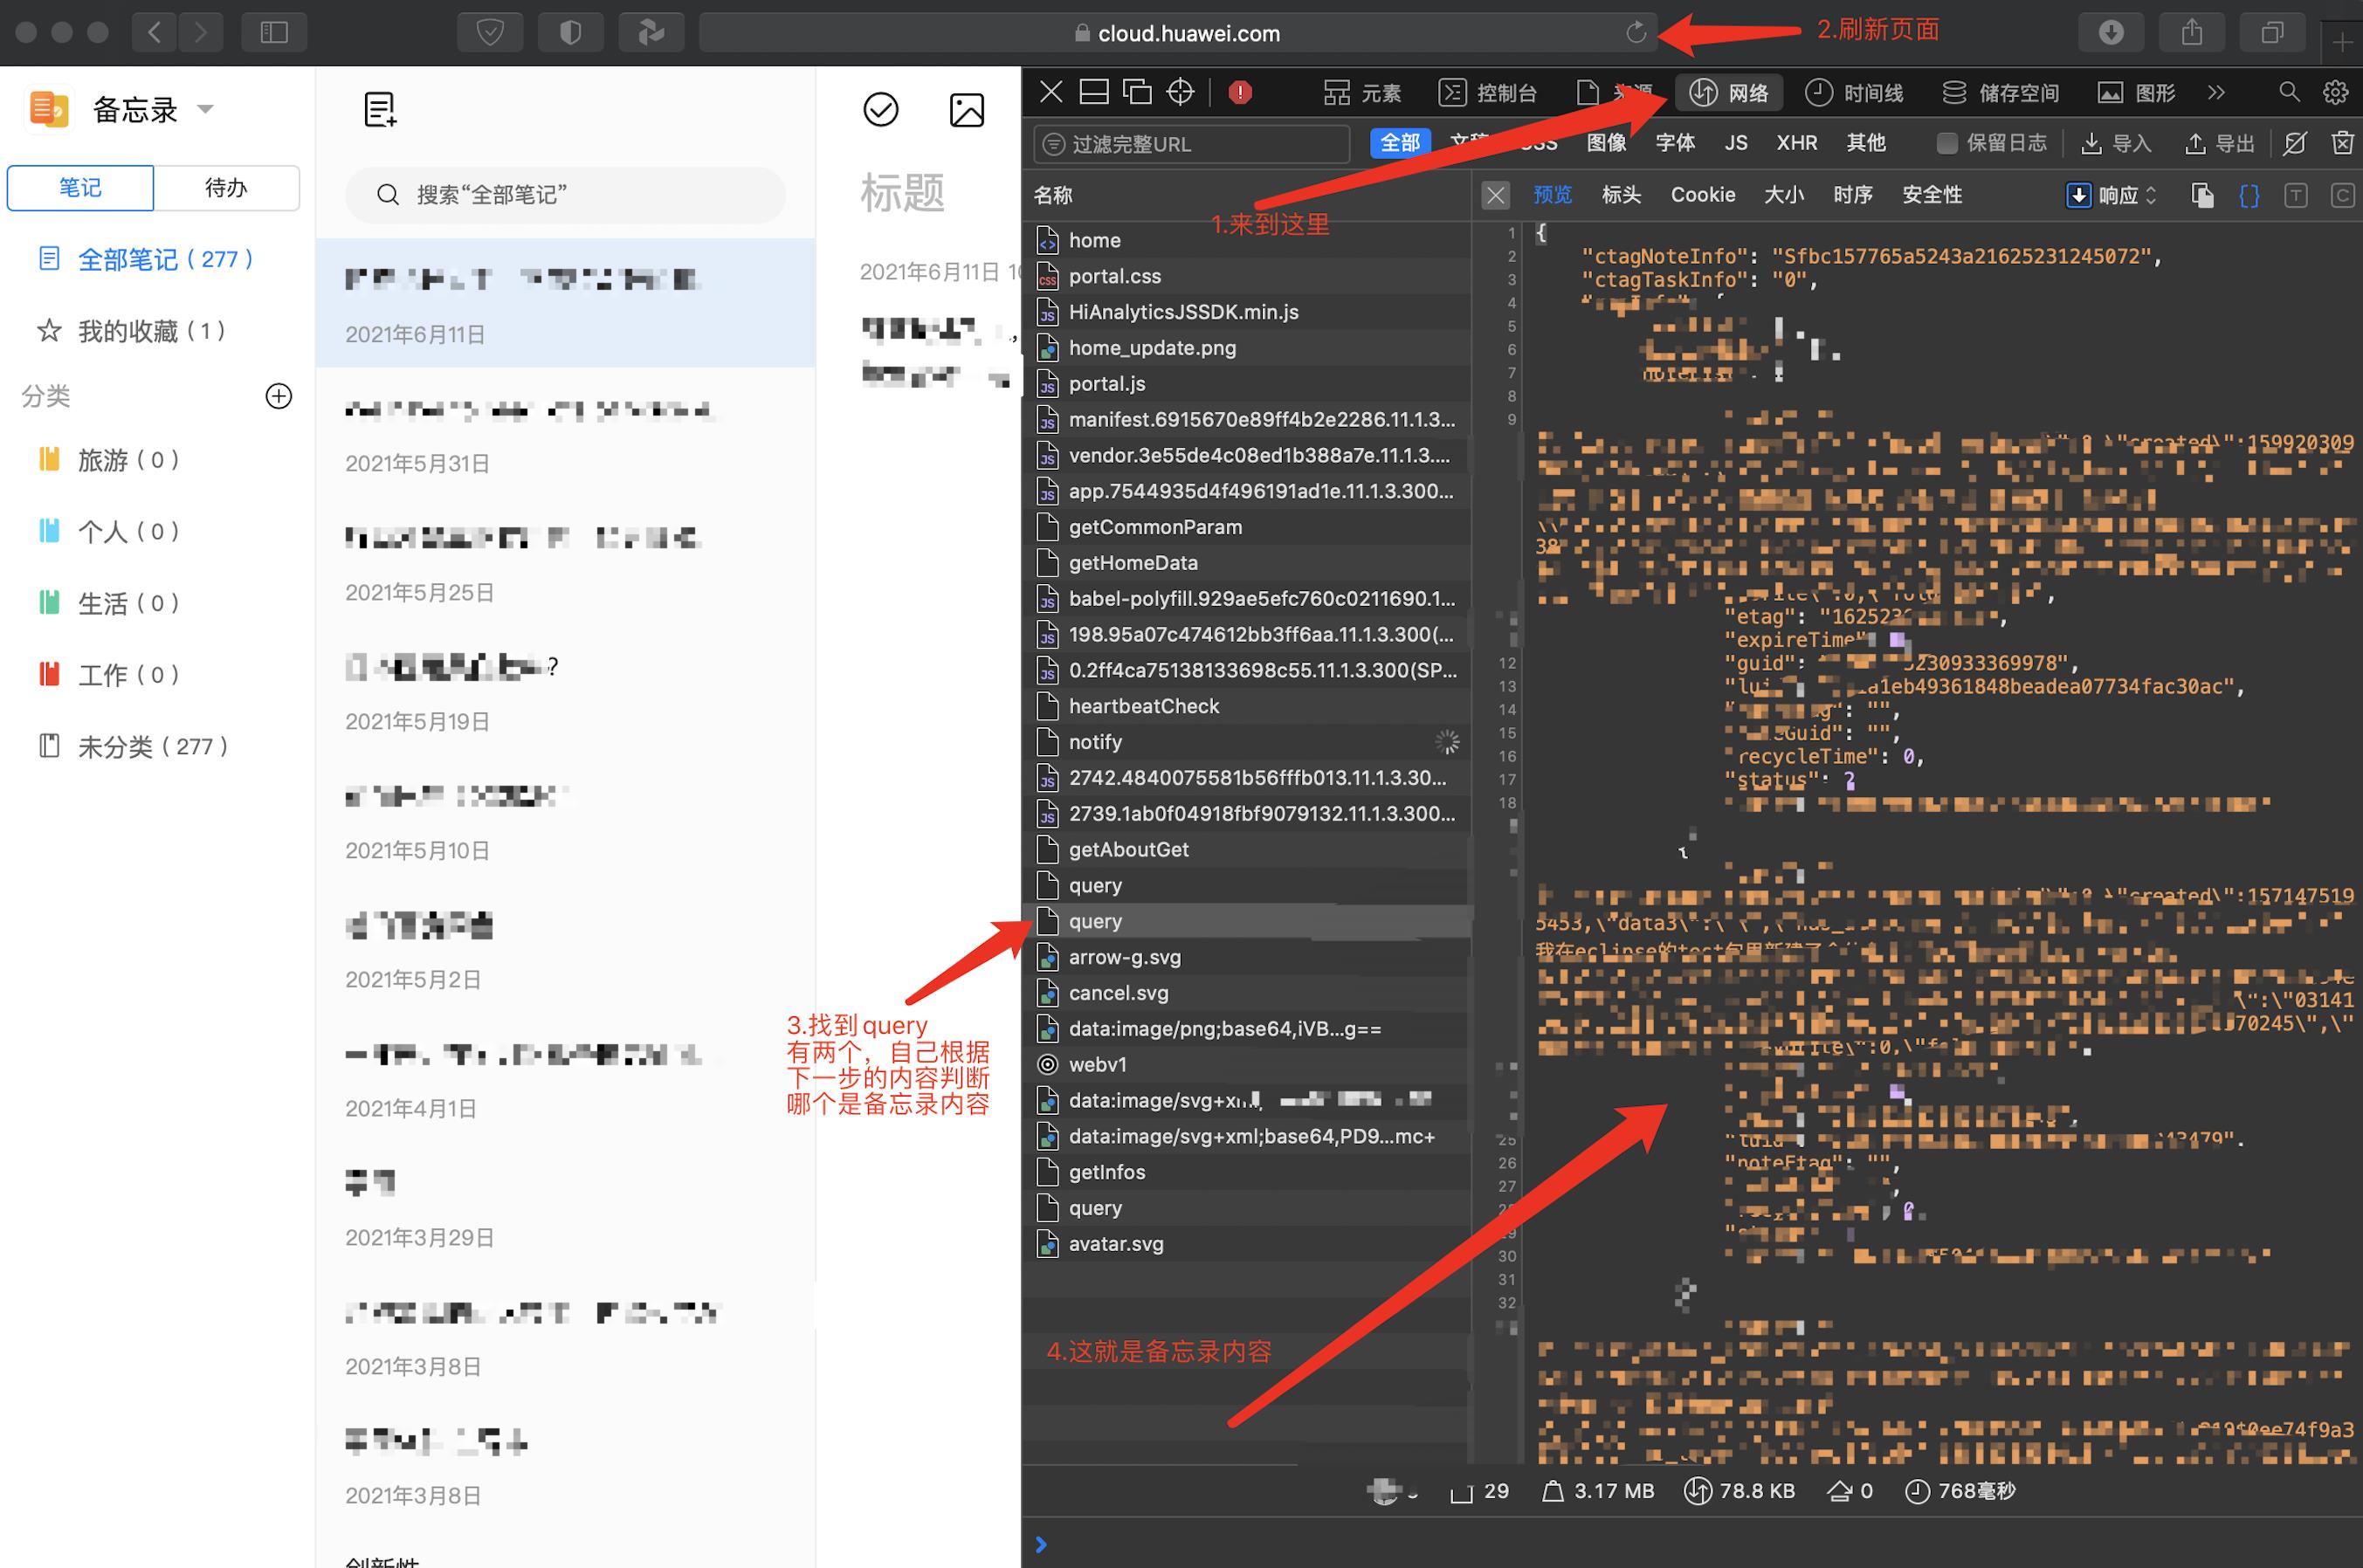Select the heartbeatCheck network request
This screenshot has height=1568, width=2363.
pyautogui.click(x=1246, y=706)
